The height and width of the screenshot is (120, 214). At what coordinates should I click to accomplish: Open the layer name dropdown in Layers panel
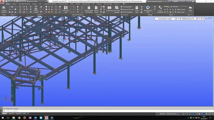[x=179, y=7]
